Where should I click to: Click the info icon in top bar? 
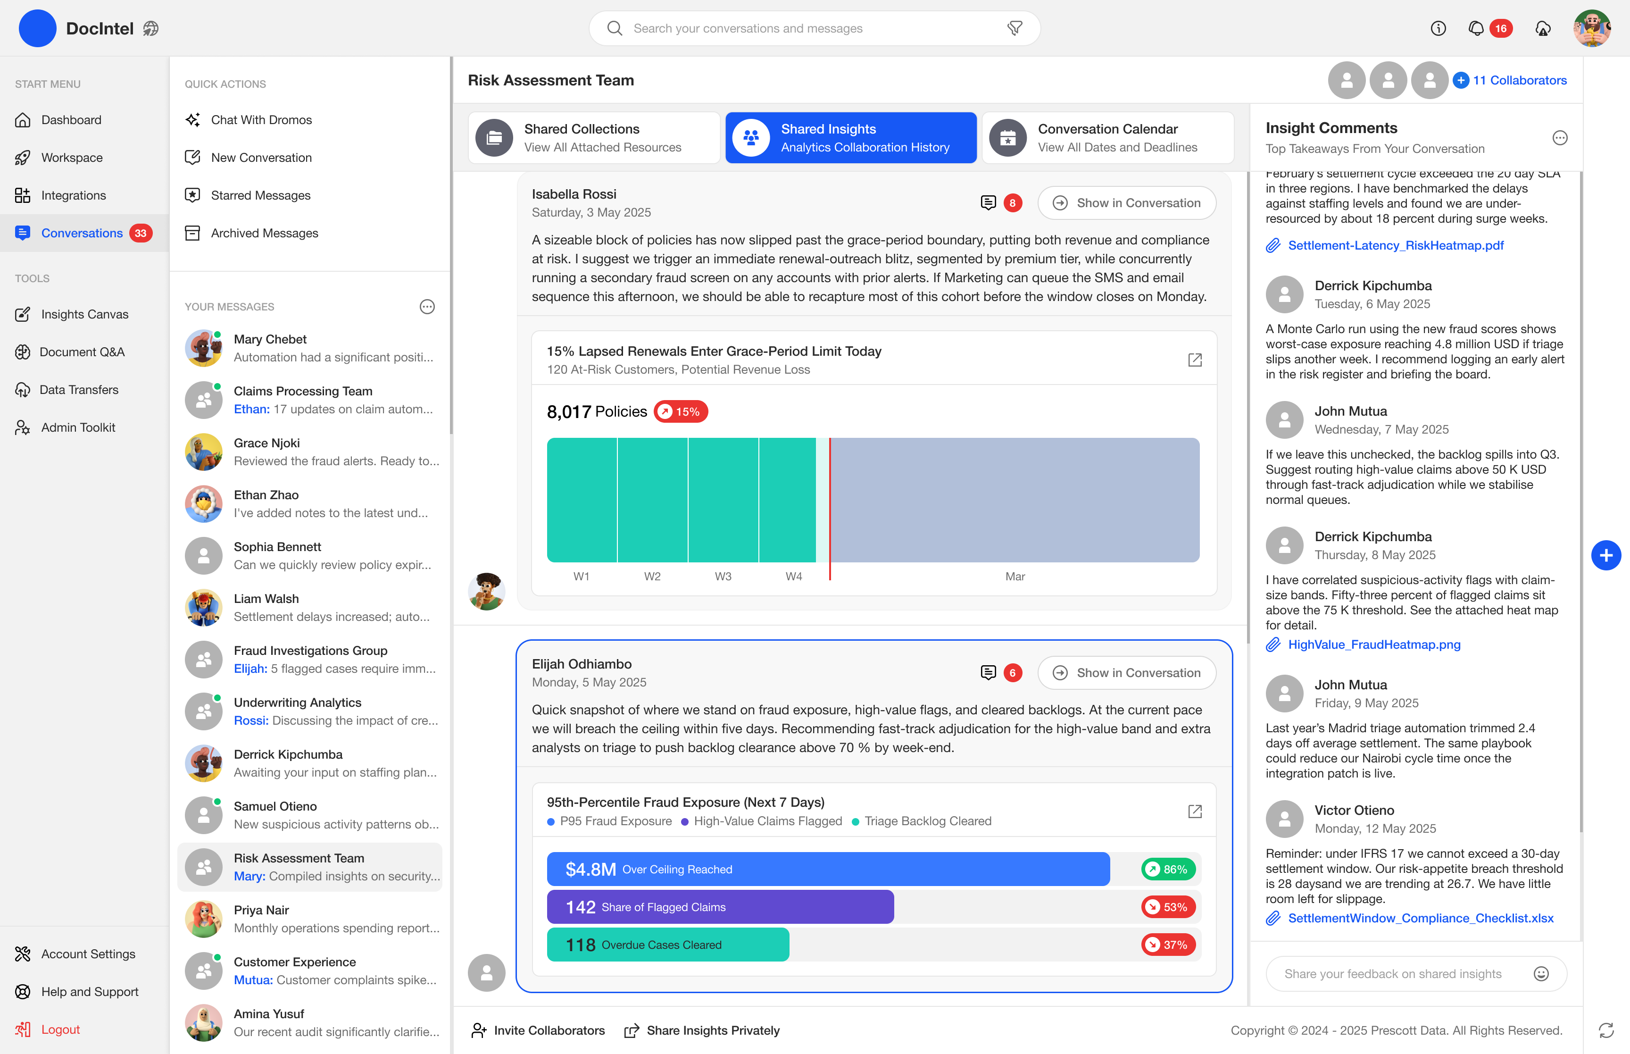tap(1438, 28)
